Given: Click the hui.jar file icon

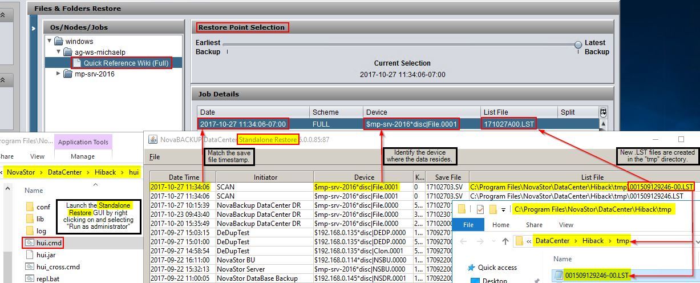Looking at the screenshot, I should pyautogui.click(x=30, y=255).
